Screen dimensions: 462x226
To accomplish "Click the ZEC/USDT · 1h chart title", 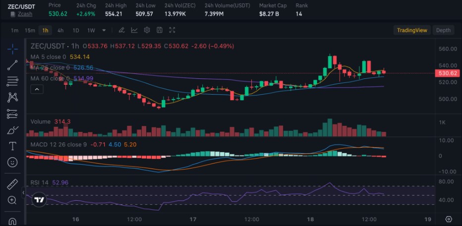I will click(x=55, y=46).
